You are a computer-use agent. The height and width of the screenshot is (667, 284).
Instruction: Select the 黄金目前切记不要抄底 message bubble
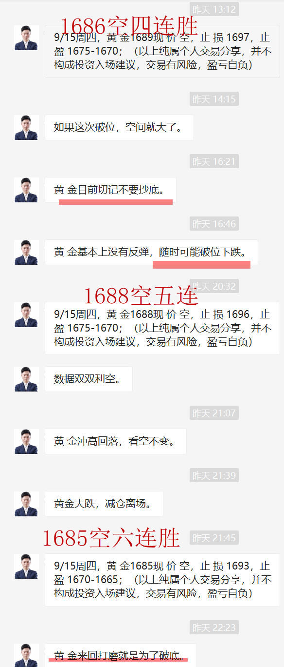pos(110,190)
